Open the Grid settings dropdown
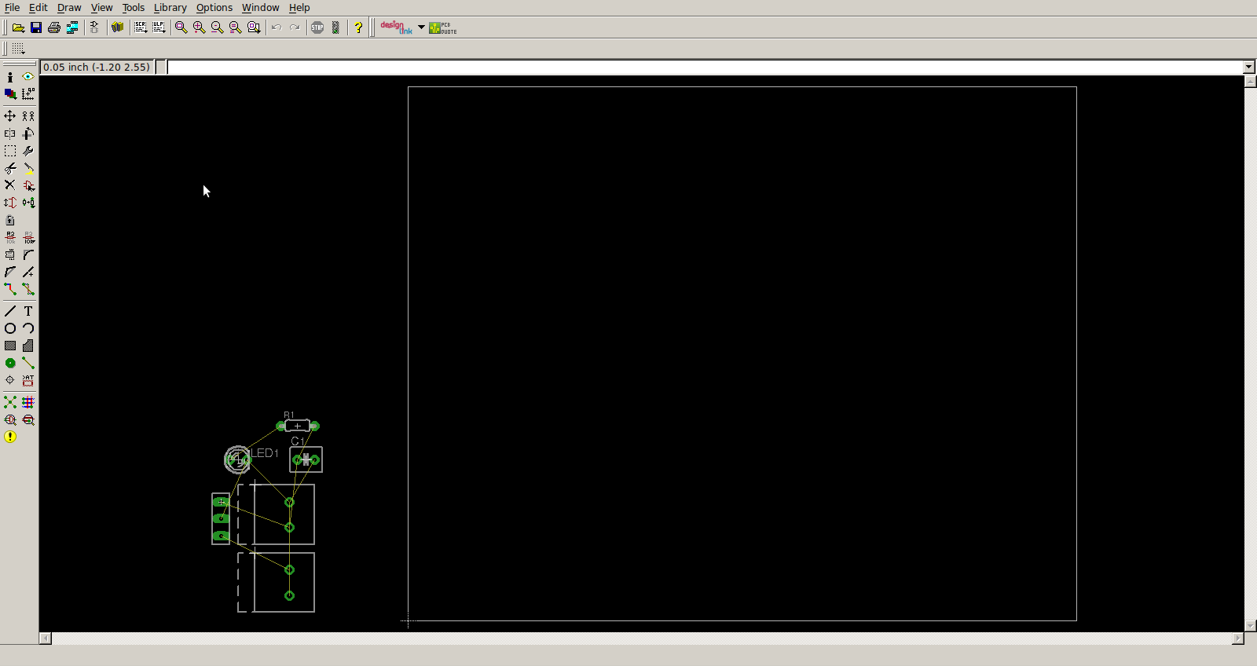 click(x=18, y=49)
